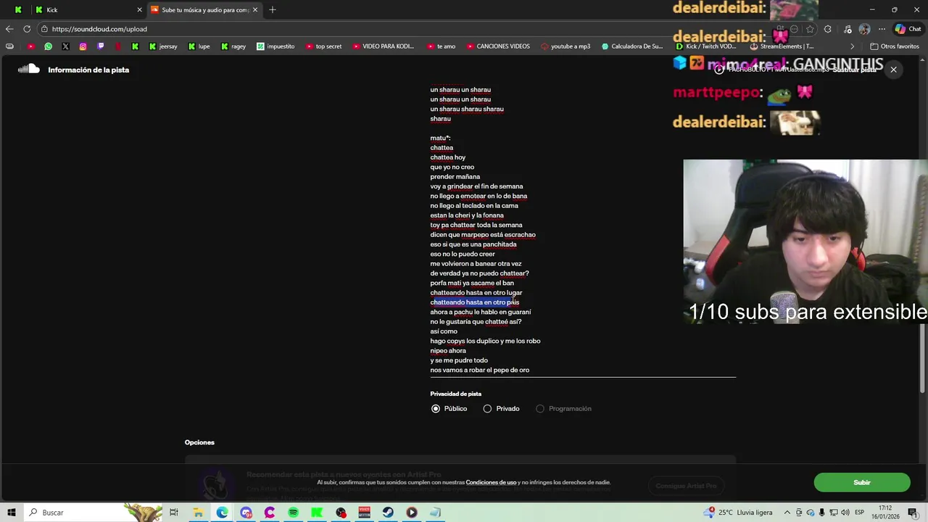This screenshot has width=928, height=522.
Task: Open the top secret bookmark
Action: (323, 46)
